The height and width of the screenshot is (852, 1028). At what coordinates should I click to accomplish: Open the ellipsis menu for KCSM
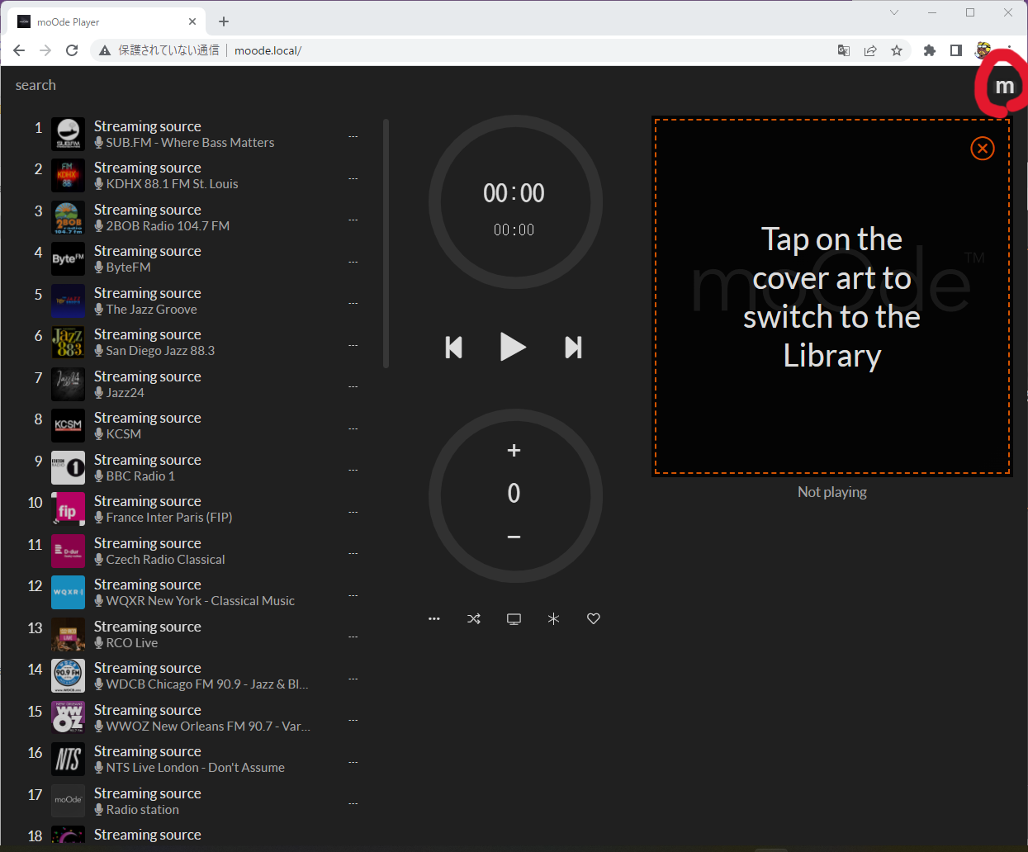(x=353, y=428)
